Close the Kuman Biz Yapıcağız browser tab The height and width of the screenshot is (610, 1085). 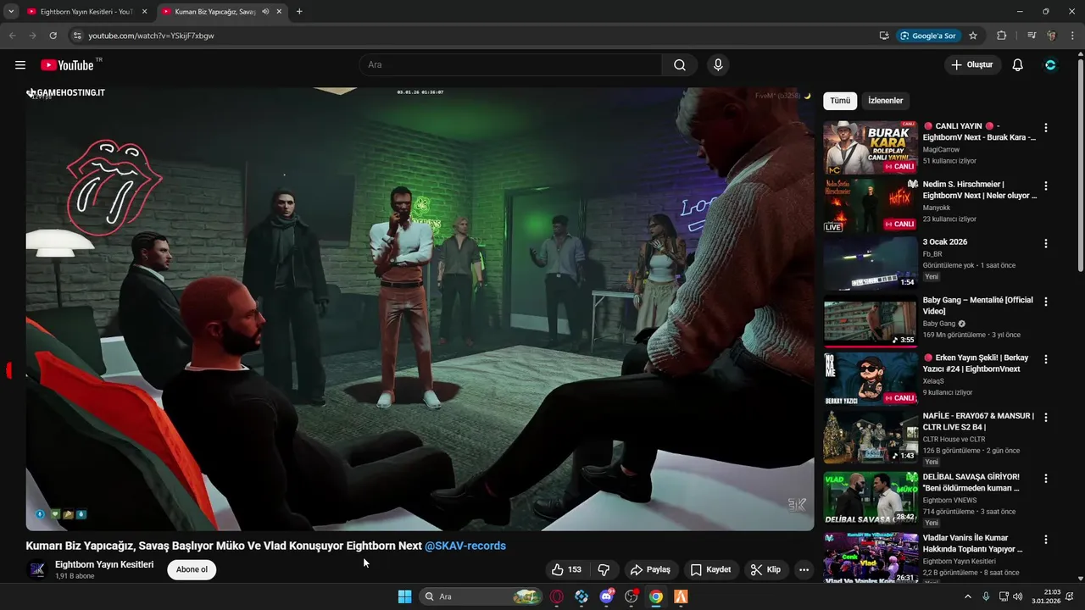[x=279, y=12]
